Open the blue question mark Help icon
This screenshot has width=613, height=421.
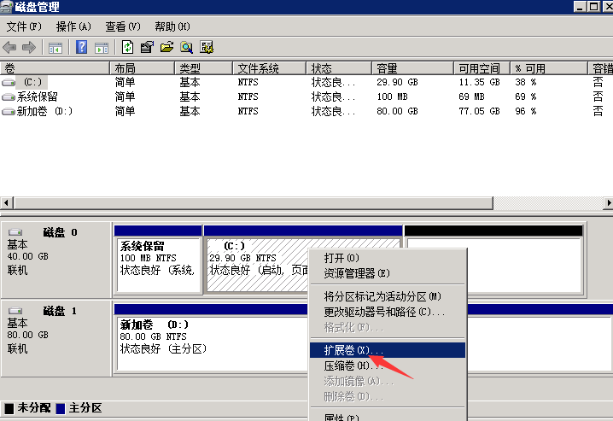83,47
